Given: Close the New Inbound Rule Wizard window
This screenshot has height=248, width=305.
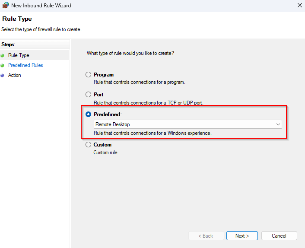Looking at the screenshot, I should coord(300,6).
